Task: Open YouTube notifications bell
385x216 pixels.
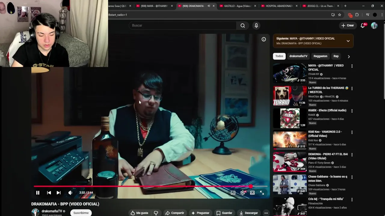Action: coord(363,25)
